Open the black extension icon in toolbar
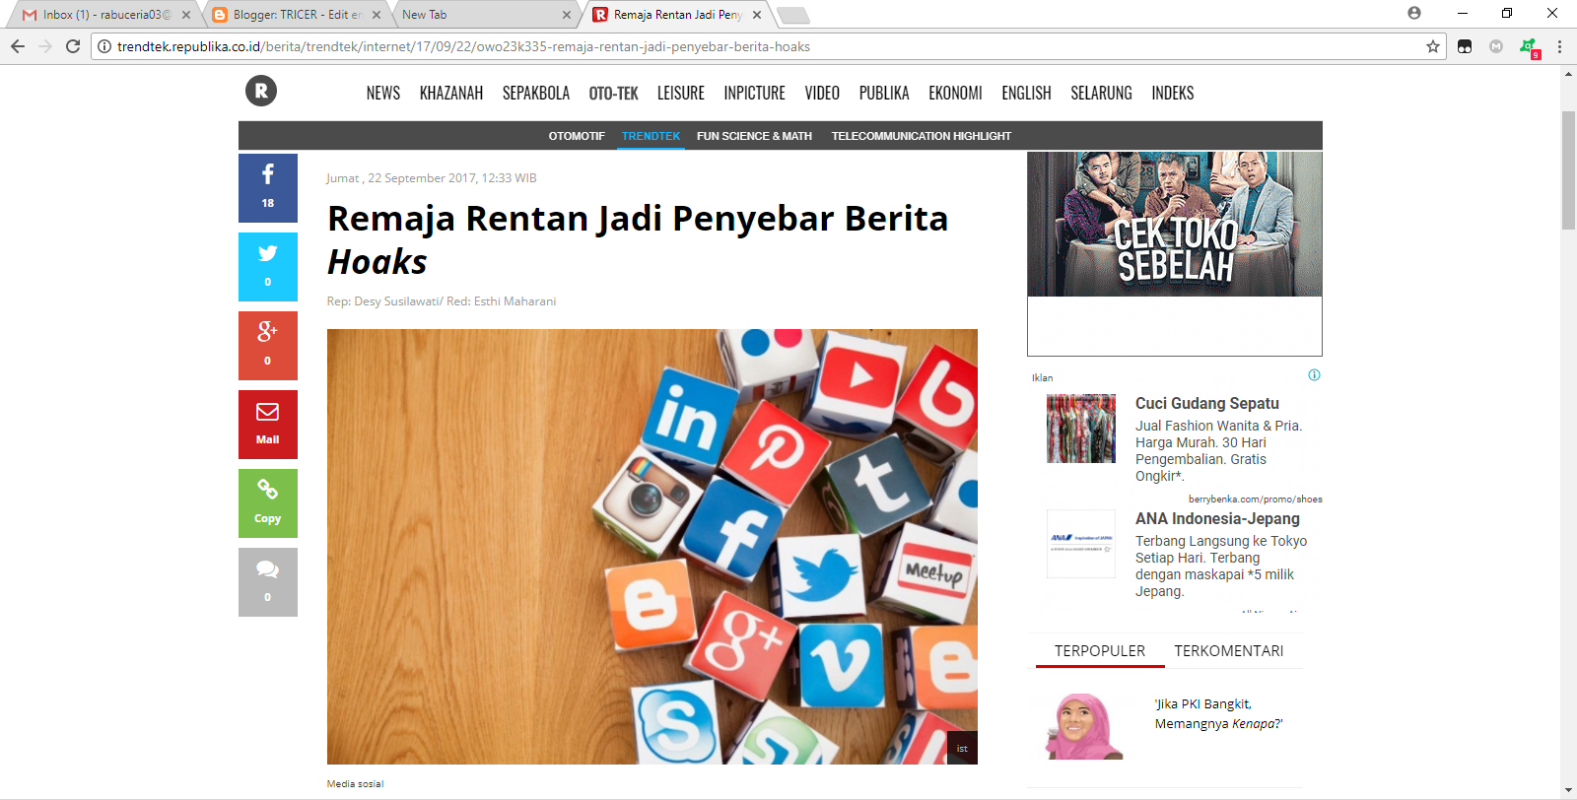 coord(1465,46)
